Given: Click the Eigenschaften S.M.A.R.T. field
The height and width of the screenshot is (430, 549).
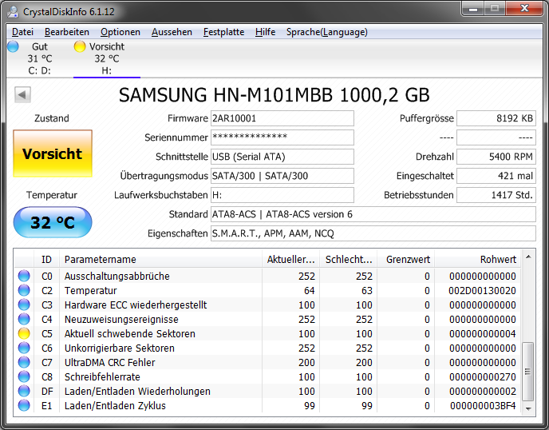Looking at the screenshot, I should pyautogui.click(x=373, y=233).
